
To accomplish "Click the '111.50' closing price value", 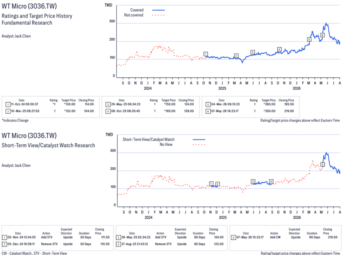I will (x=105, y=237).
